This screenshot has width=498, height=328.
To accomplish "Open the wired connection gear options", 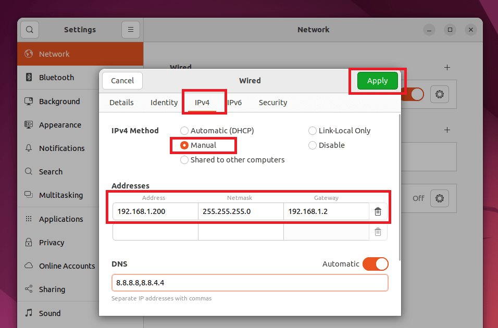I will [x=439, y=94].
